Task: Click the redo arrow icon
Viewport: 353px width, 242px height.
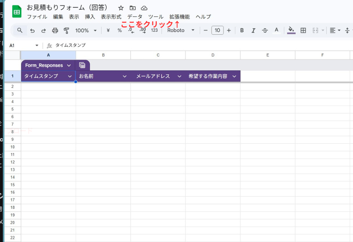Action: pyautogui.click(x=43, y=31)
